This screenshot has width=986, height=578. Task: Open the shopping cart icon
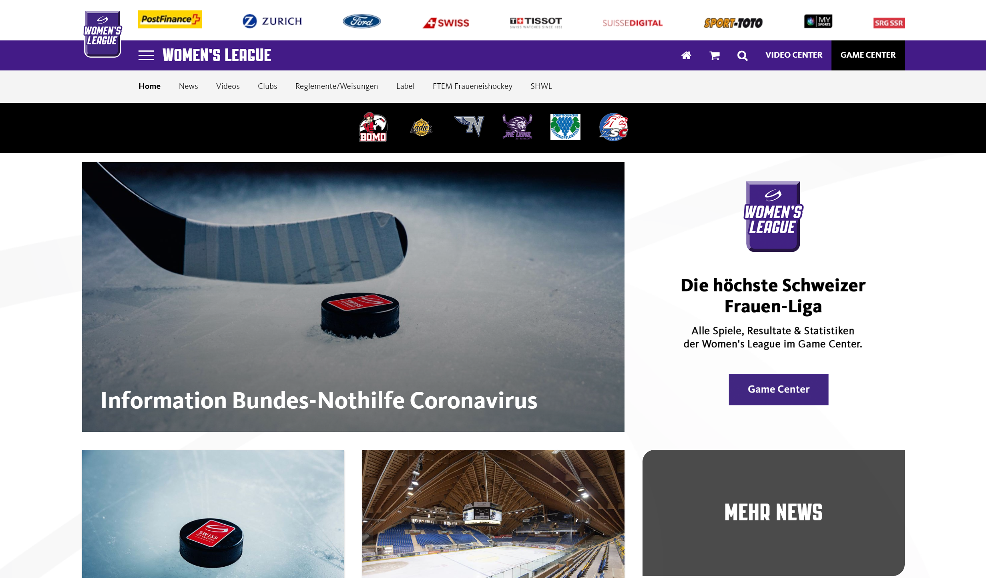point(715,55)
